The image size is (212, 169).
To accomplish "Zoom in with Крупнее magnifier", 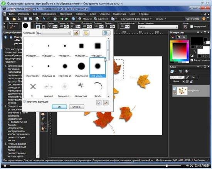I will pyautogui.click(x=101, y=19).
